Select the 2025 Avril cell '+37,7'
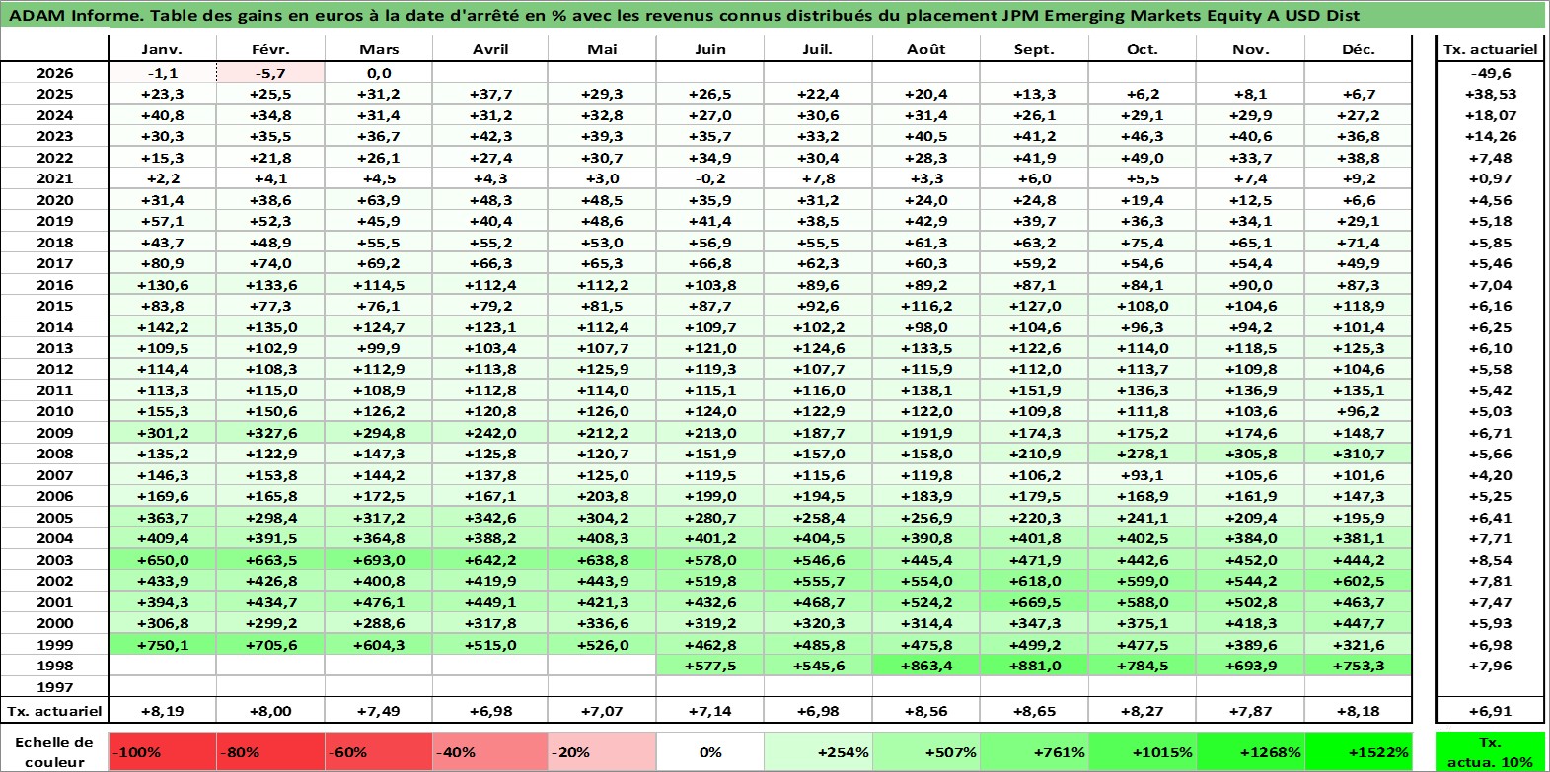Screen dimensions: 1550x772 pyautogui.click(x=489, y=94)
